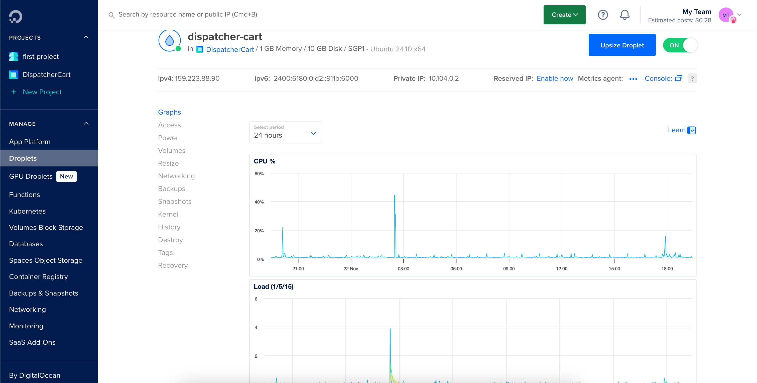Click the By DigitalOcean sidebar entry
The width and height of the screenshot is (757, 383).
click(x=34, y=375)
